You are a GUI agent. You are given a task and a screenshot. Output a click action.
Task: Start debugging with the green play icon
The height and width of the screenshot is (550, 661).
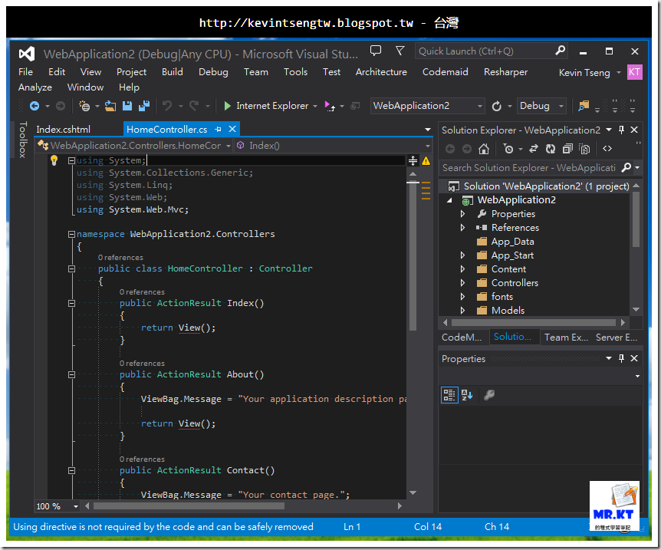(228, 106)
